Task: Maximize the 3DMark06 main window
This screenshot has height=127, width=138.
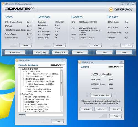Action: (x=128, y=4)
